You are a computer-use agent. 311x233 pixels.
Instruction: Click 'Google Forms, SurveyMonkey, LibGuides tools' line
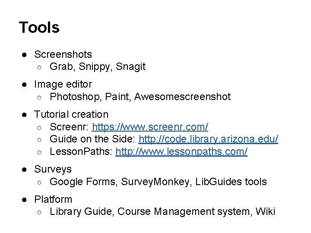coord(158,182)
